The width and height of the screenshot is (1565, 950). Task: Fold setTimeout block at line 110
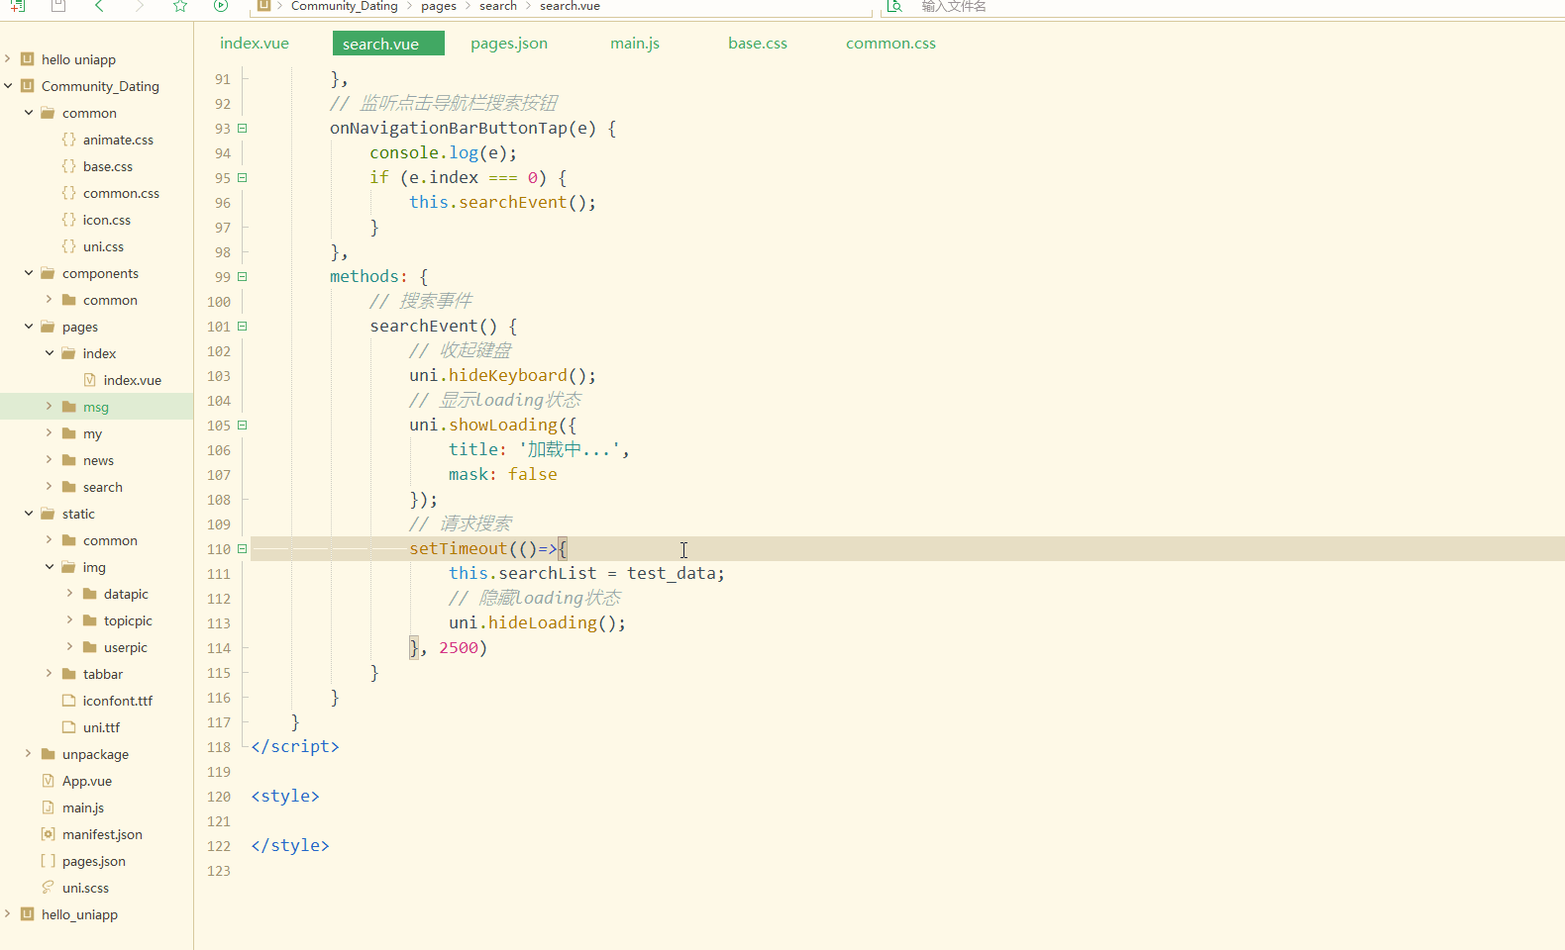pyautogui.click(x=242, y=549)
